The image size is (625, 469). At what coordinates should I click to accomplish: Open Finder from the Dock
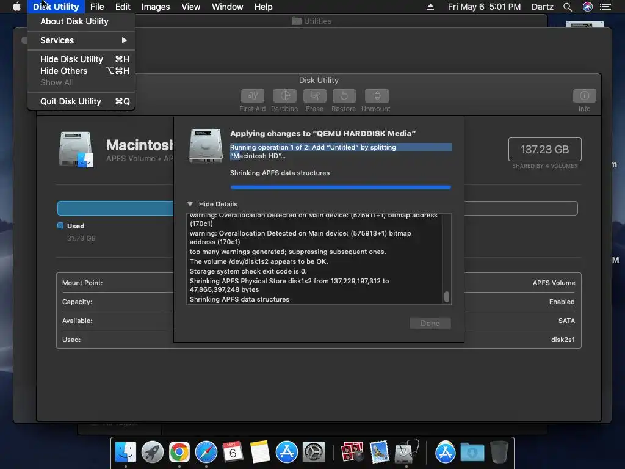click(126, 453)
